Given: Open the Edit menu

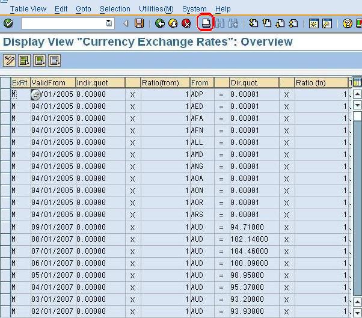Looking at the screenshot, I should (61, 9).
